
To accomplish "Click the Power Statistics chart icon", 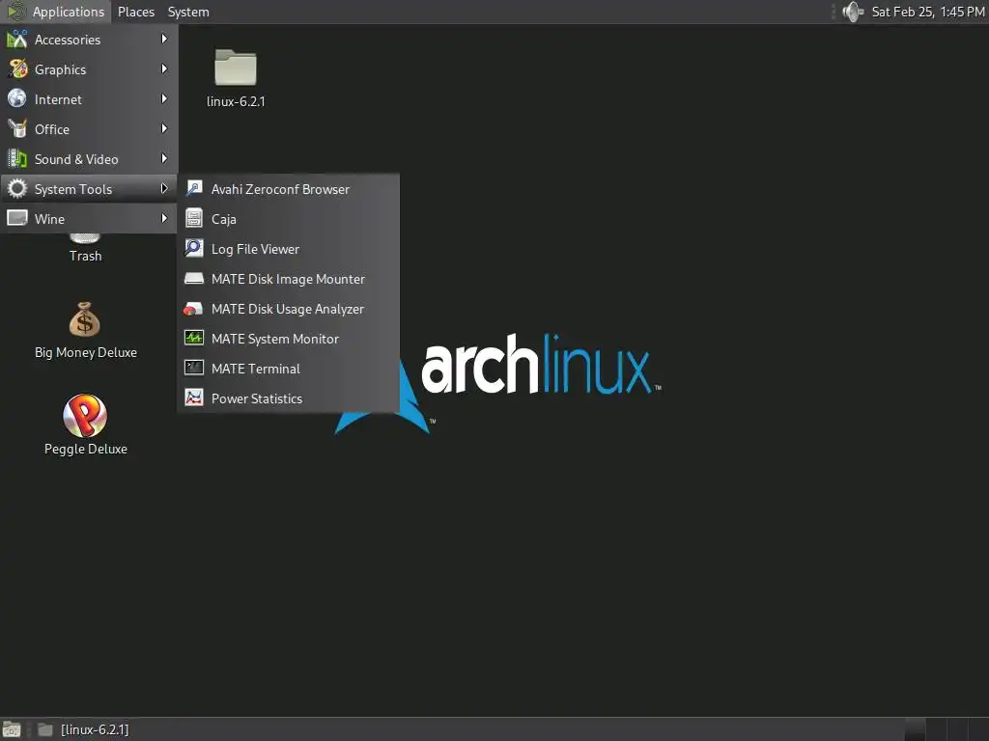I will coord(193,398).
